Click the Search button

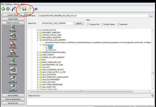point(79,23)
